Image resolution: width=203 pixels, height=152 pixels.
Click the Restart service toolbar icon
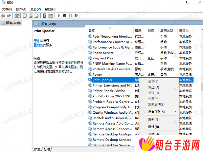[76, 16]
